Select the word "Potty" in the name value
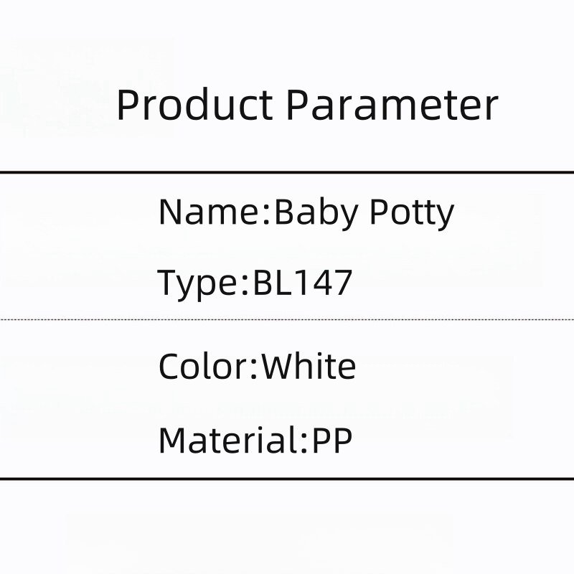This screenshot has width=574, height=574. [x=411, y=214]
